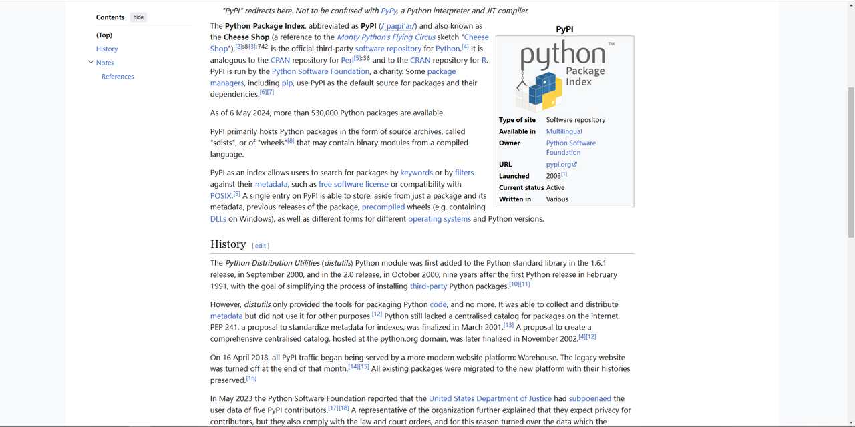Click citation [12] after other purposes
Viewport: 855px width, 427px height.
[377, 314]
